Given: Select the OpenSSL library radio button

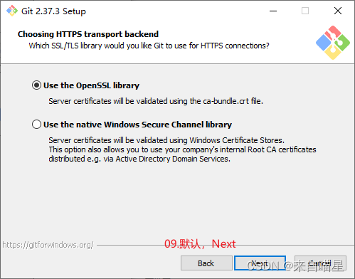Looking at the screenshot, I should click(x=36, y=85).
